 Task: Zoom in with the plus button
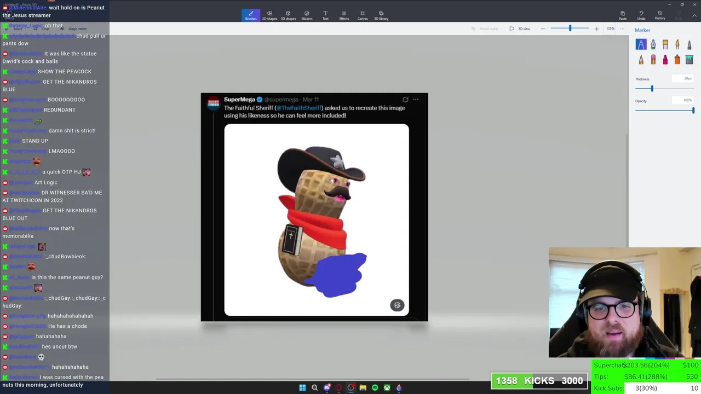pyautogui.click(x=596, y=28)
